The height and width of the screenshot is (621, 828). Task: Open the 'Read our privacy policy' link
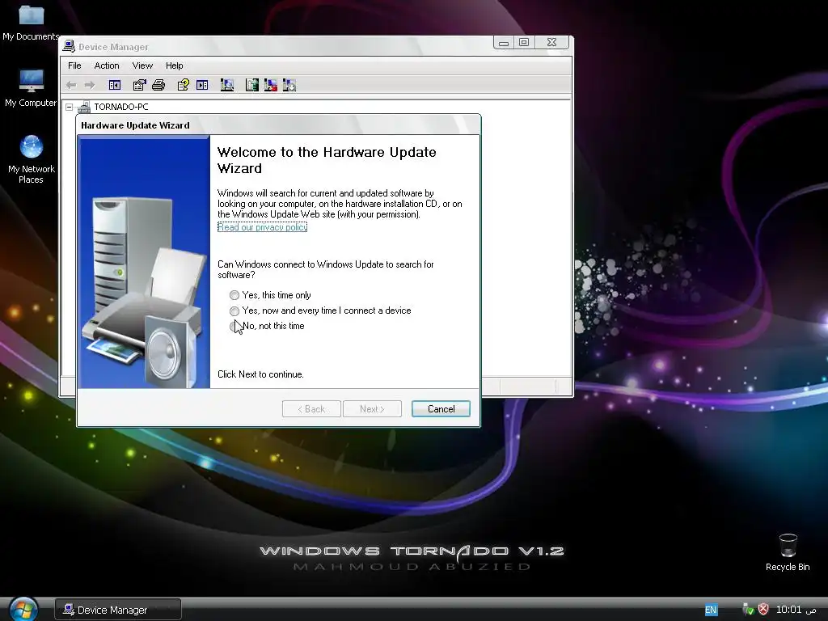tap(263, 227)
